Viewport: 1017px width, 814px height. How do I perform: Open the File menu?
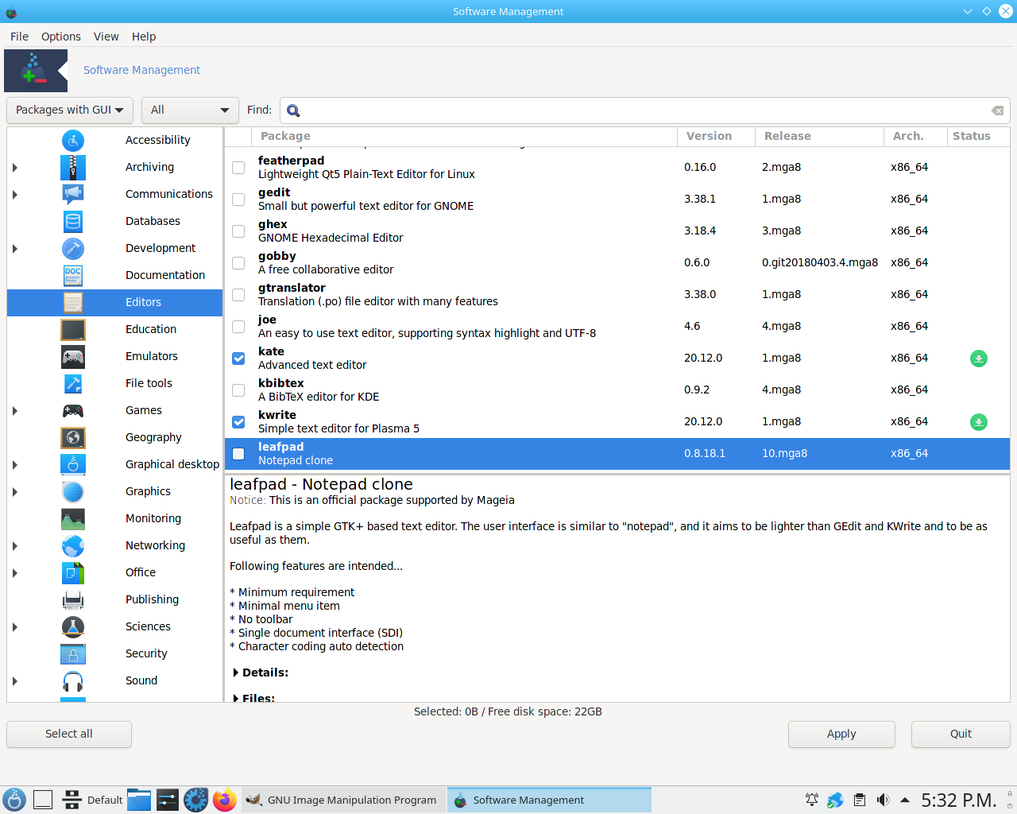(19, 37)
